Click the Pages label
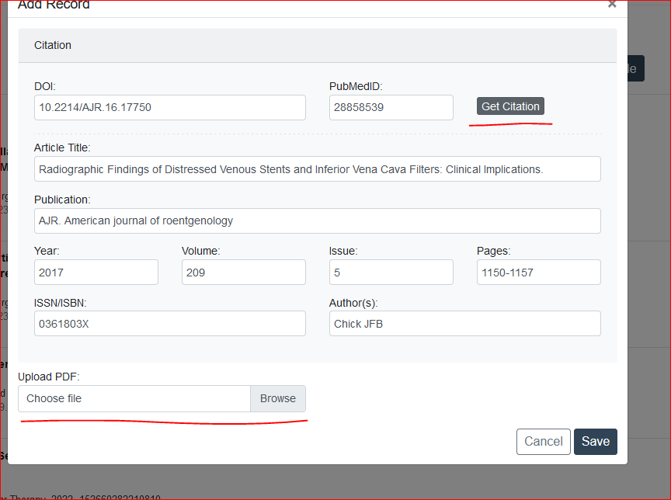This screenshot has height=500, width=671. point(493,251)
